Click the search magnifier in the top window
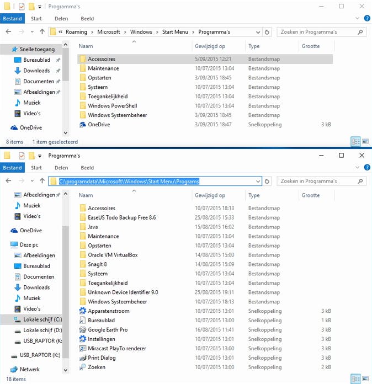The height and width of the screenshot is (384, 372). [360, 32]
